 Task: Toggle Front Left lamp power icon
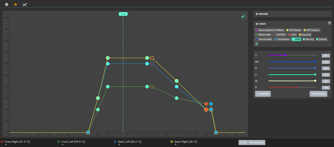click(58, 142)
